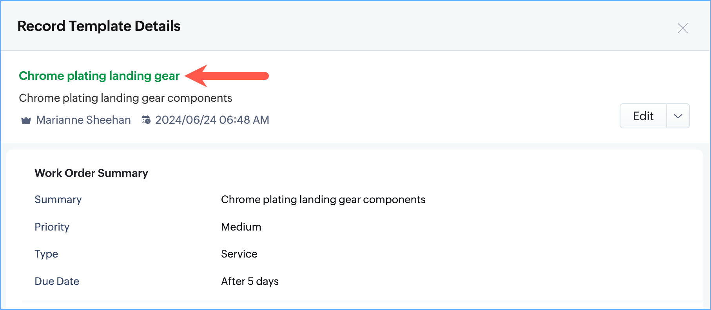
Task: Select the Due Date field label
Action: [57, 281]
